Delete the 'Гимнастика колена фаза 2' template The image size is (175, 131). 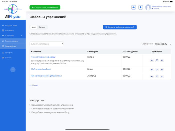(162, 60)
